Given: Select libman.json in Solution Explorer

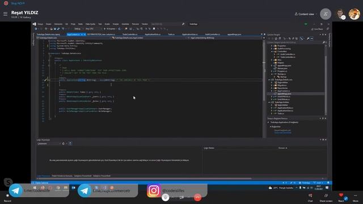Looking at the screenshot, I should pyautogui.click(x=282, y=69).
